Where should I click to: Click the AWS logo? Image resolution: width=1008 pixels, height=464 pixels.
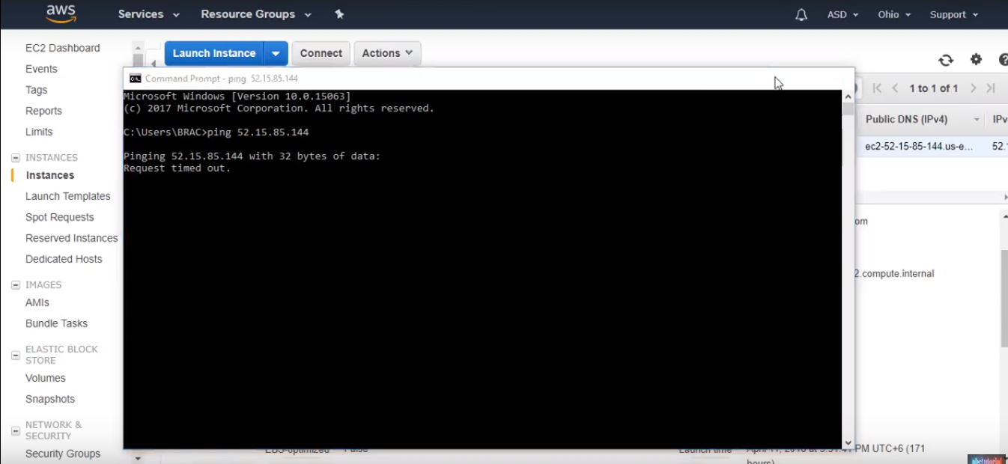coord(61,13)
